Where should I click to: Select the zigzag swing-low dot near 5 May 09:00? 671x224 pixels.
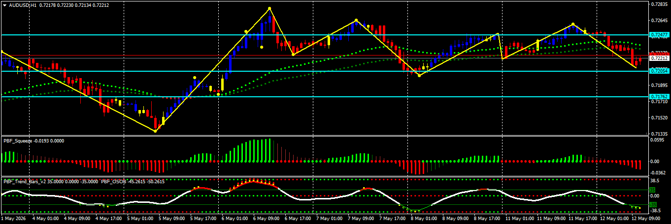coord(155,131)
